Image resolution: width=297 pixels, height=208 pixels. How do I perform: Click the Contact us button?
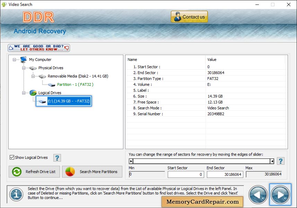tap(189, 17)
